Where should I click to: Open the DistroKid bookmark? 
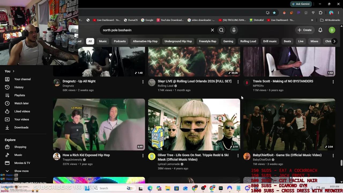point(256,20)
